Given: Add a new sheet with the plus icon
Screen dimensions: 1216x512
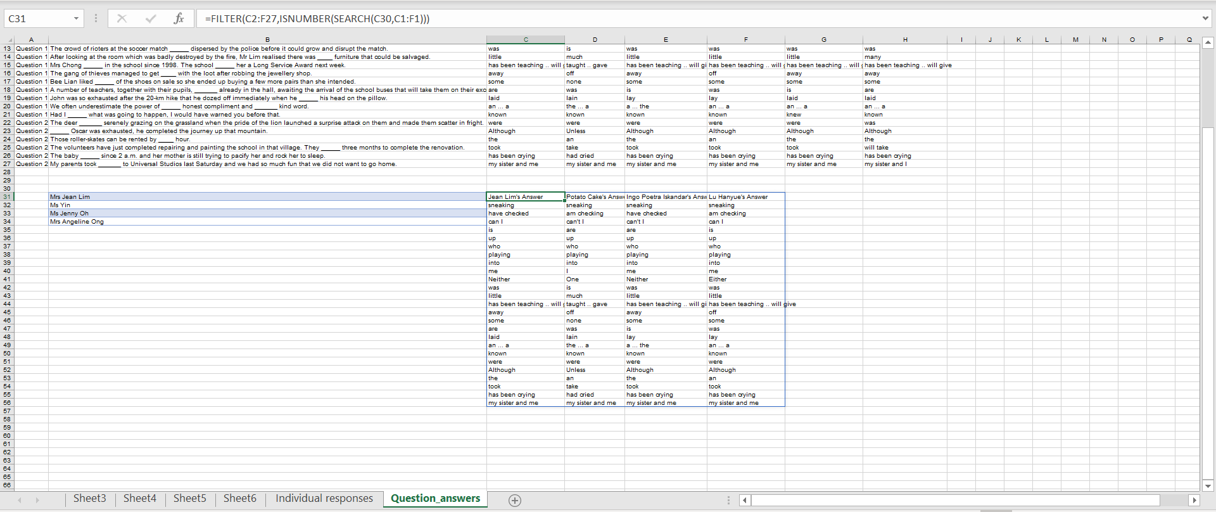Looking at the screenshot, I should tap(515, 501).
